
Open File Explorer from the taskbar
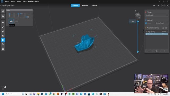[x=38, y=94]
